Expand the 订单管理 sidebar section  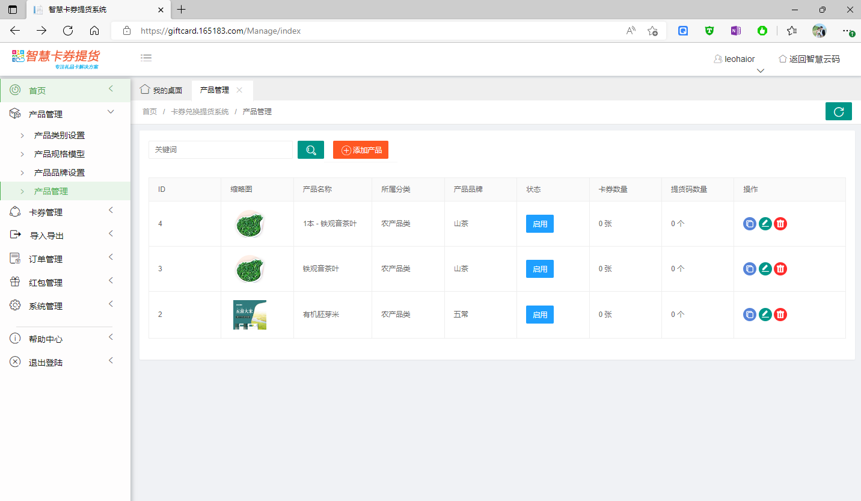(46, 259)
